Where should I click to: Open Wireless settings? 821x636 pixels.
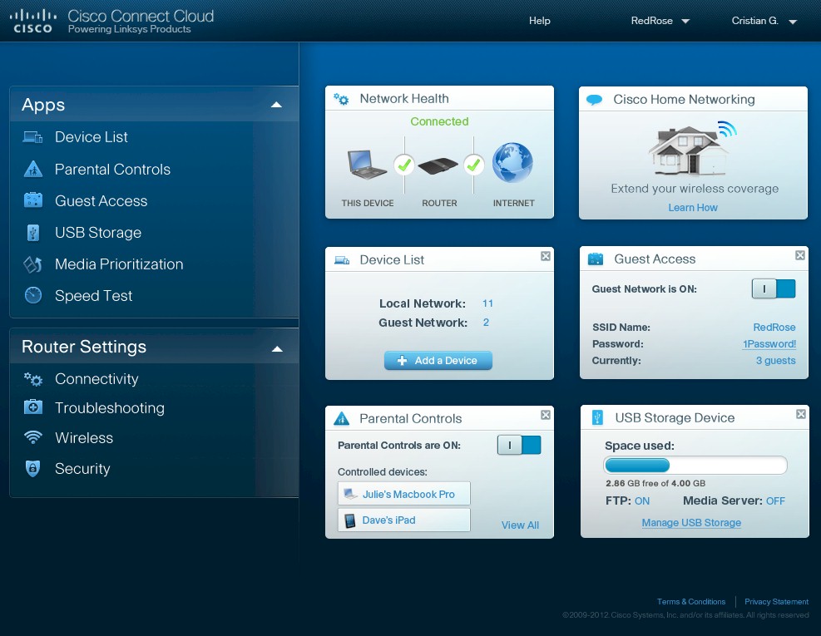[84, 437]
